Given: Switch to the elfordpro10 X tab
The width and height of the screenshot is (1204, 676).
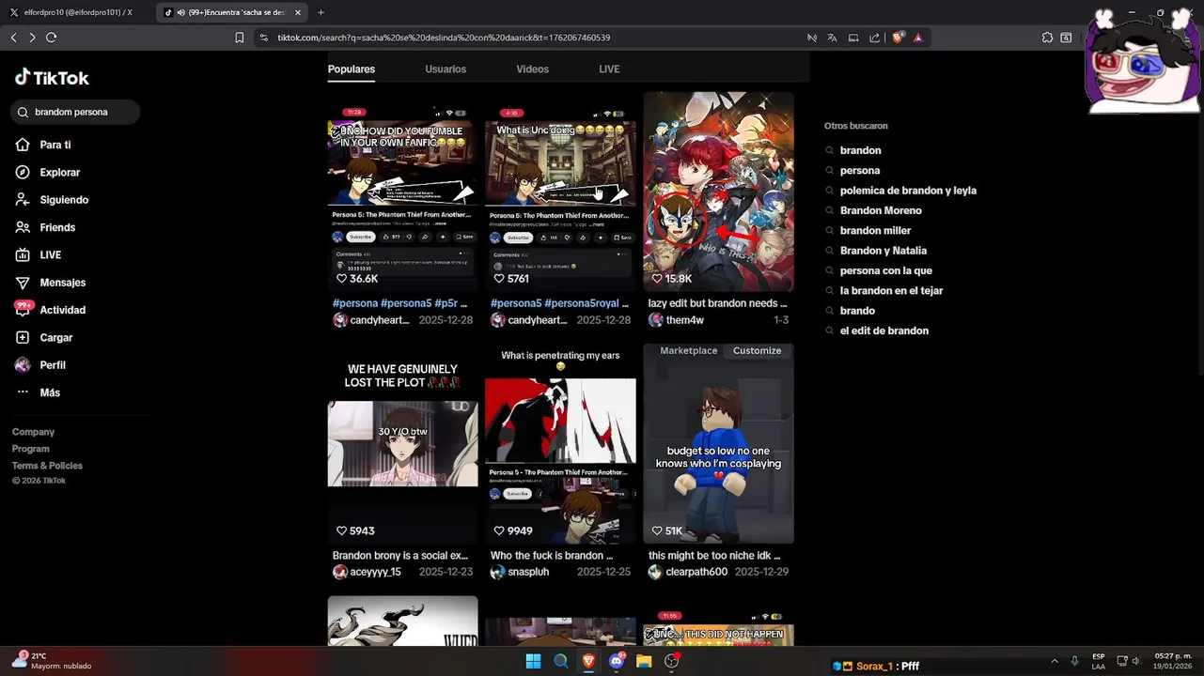Looking at the screenshot, I should coord(78,12).
